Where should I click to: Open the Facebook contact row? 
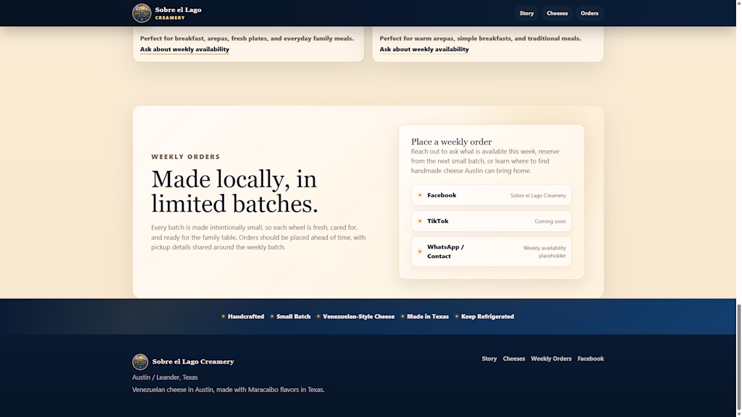[x=491, y=195]
